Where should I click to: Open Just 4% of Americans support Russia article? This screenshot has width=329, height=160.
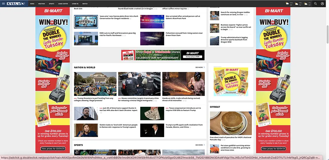point(118,109)
